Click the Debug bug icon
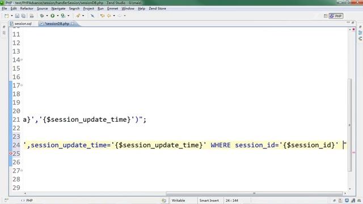Image resolution: width=363 pixels, height=204 pixels. 42,16
